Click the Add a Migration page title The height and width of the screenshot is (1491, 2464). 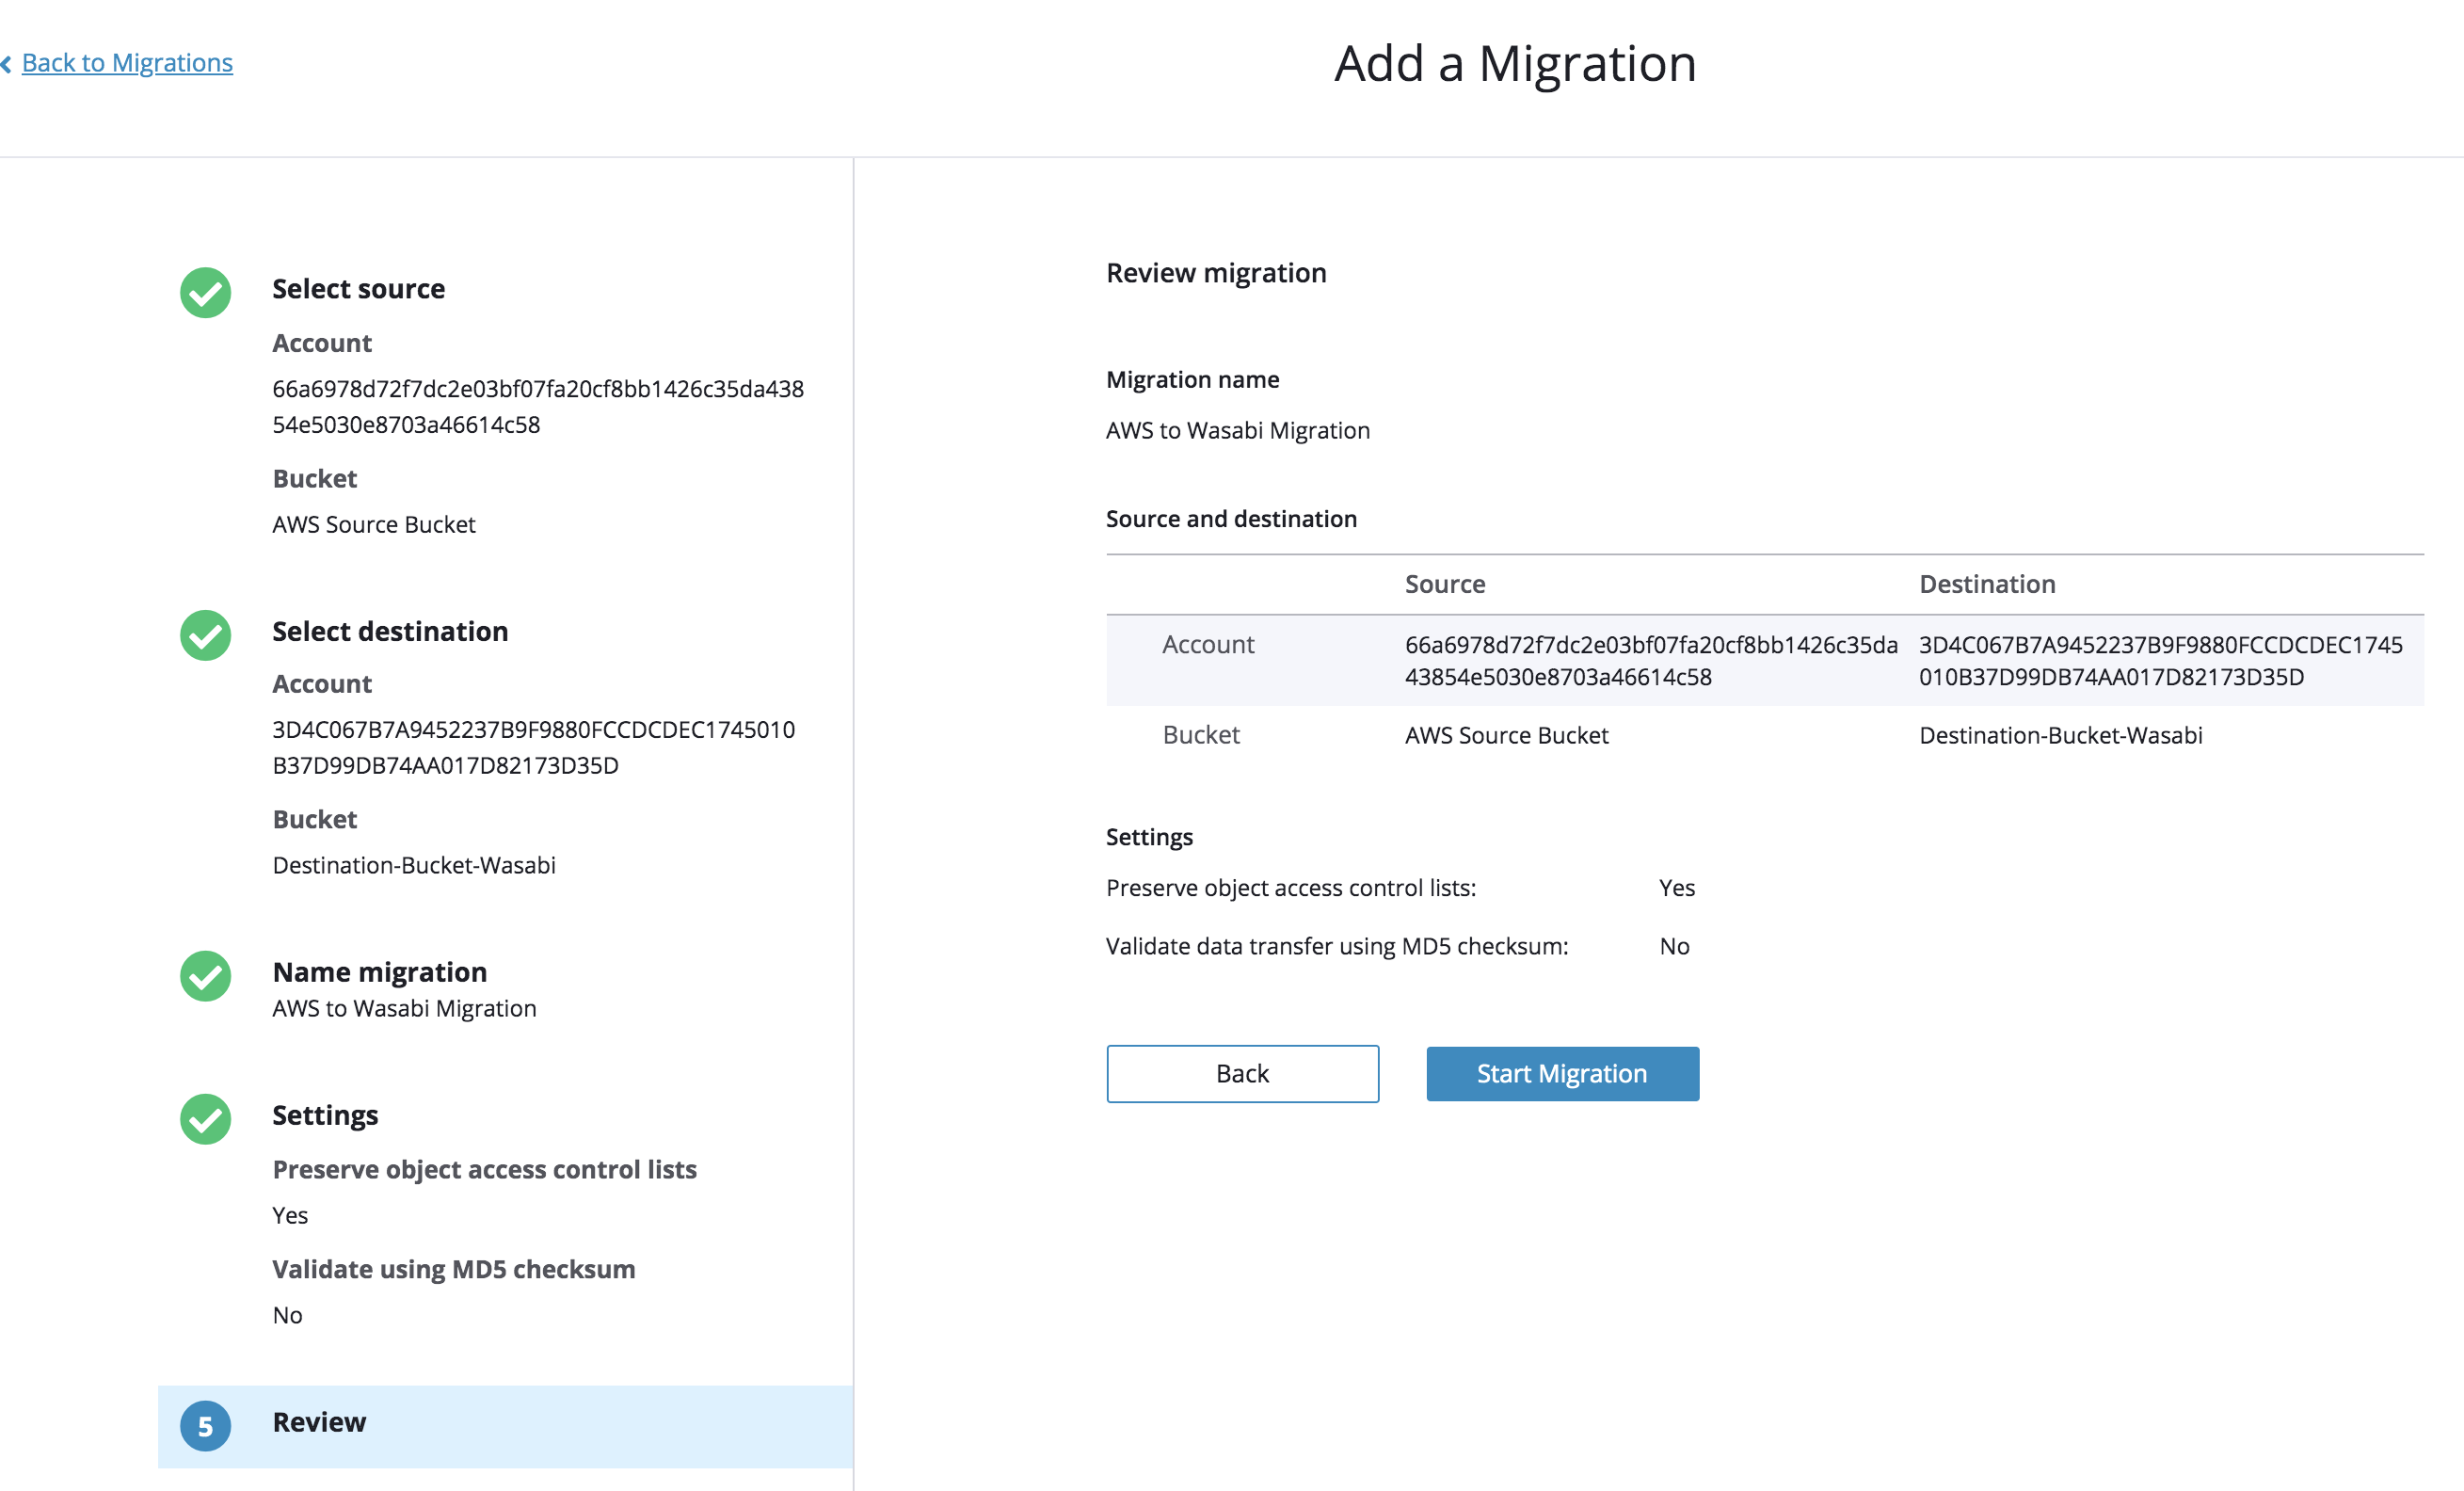point(1515,64)
